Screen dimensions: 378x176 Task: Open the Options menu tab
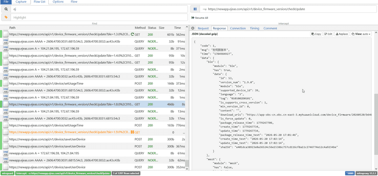58,2
